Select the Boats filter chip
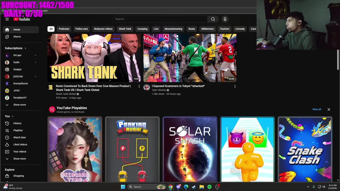This screenshot has width=340, height=191. click(192, 29)
